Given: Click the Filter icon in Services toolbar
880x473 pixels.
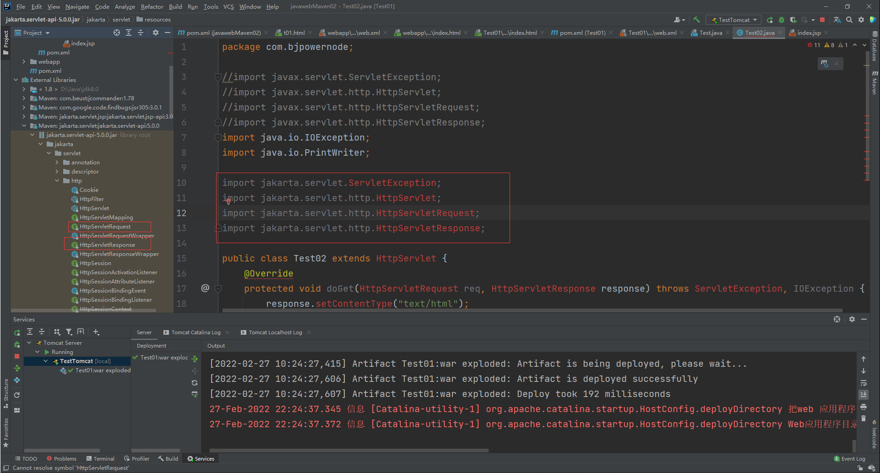Looking at the screenshot, I should 69,332.
